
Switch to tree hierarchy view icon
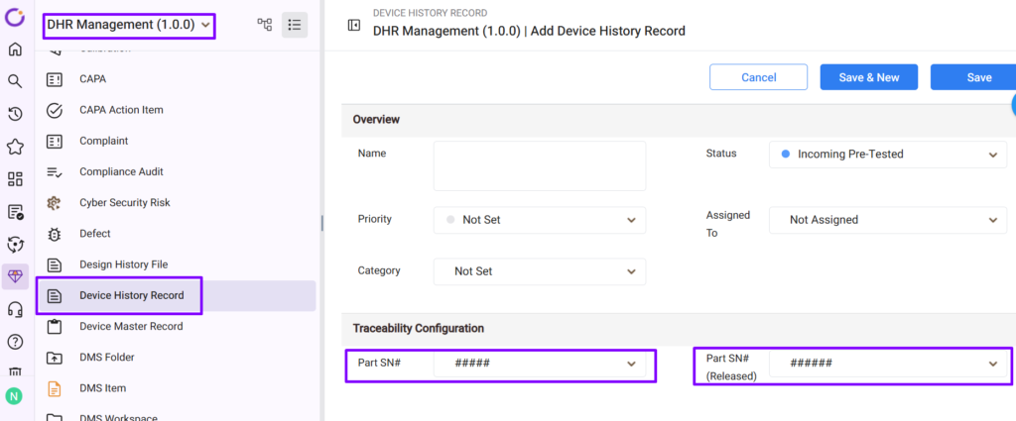265,25
